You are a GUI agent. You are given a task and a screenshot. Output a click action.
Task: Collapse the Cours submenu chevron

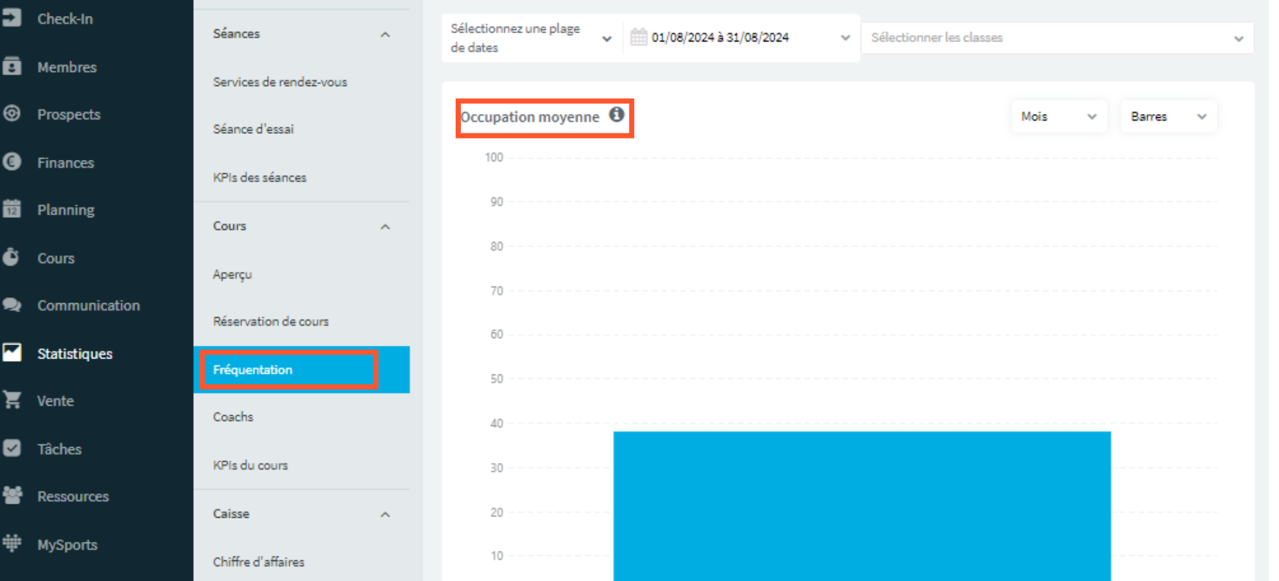pos(385,227)
